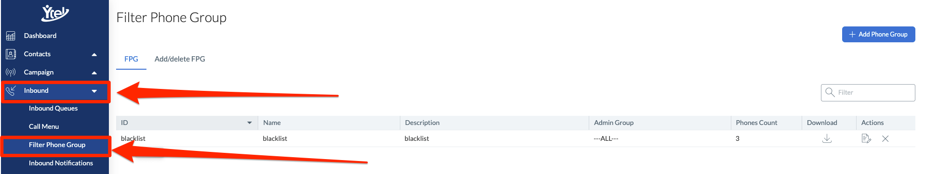
Task: Sort by ID column dropdown arrow
Action: pyautogui.click(x=250, y=123)
